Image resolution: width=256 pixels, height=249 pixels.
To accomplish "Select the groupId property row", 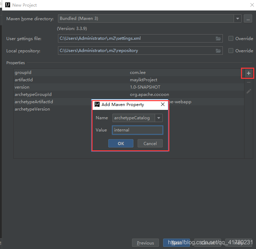I will click(x=129, y=73).
